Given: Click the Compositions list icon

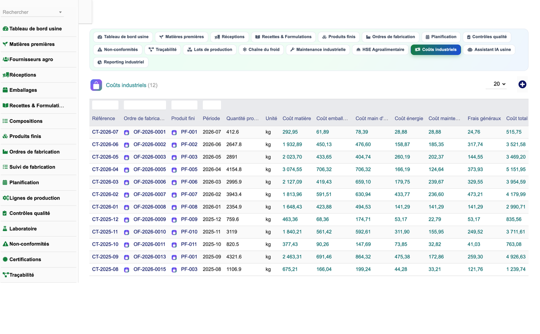Looking at the screenshot, I should point(5,121).
